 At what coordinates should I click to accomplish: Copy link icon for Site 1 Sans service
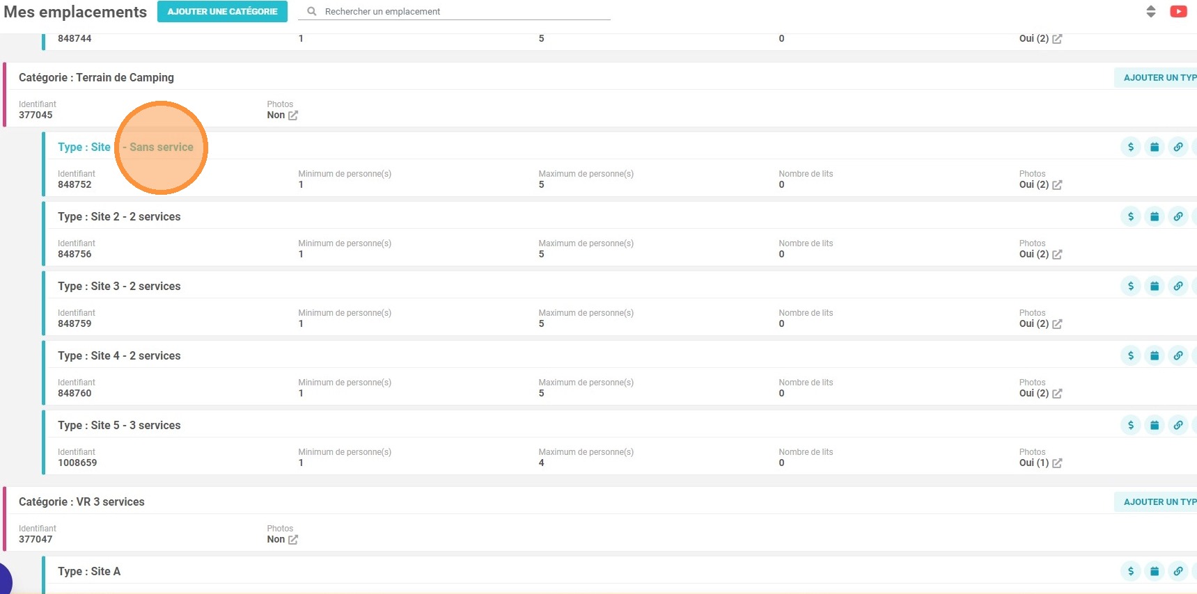click(1178, 147)
